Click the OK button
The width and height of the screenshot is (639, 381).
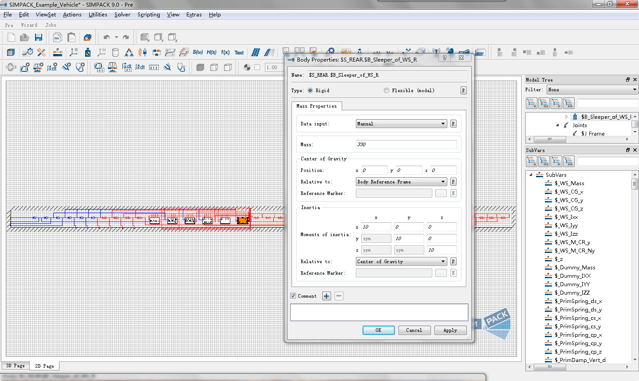pyautogui.click(x=379, y=330)
